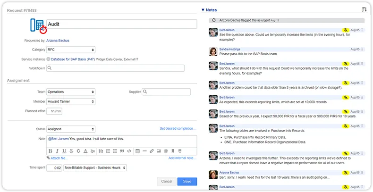373x192 pixels.
Task: Toggle italic formatting in note editor
Action: point(57,151)
